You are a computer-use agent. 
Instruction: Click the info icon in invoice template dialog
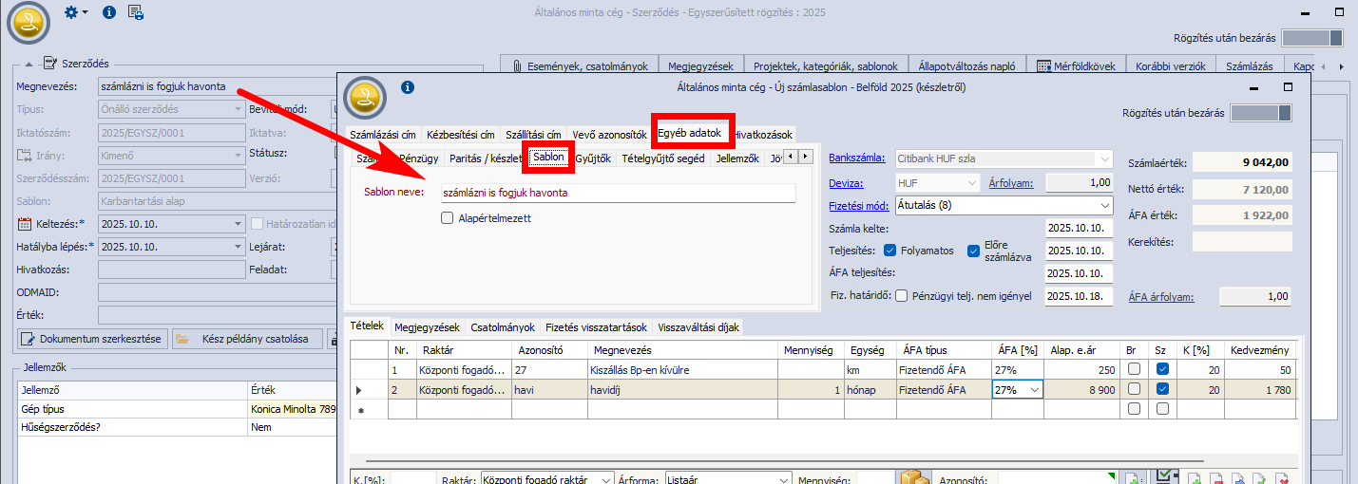[408, 87]
